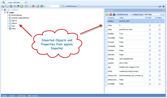Screen dimensions: 167x98
Task: Toggle Is Used checkbox for Window property
Action: click(150, 21)
